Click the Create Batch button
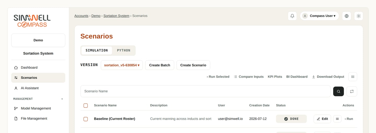The width and height of the screenshot is (376, 133). click(x=160, y=65)
